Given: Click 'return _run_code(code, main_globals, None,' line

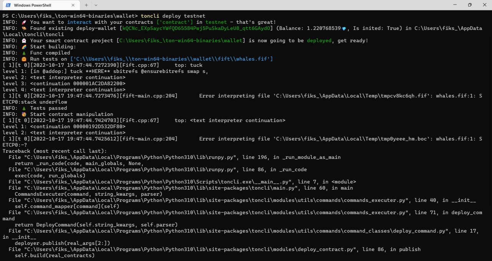Looking at the screenshot, I should pyautogui.click(x=79, y=164).
